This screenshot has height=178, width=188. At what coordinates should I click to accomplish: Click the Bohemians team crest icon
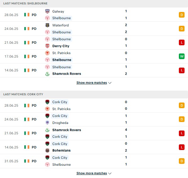point(47,150)
